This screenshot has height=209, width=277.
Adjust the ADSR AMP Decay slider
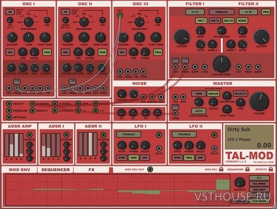click(x=12, y=145)
